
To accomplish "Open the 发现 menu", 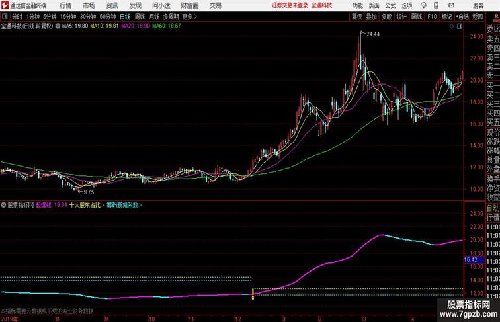I will click(135, 5).
